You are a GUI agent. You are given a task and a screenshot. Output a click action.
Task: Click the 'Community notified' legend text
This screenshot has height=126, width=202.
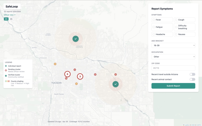pyautogui.click(x=16, y=77)
